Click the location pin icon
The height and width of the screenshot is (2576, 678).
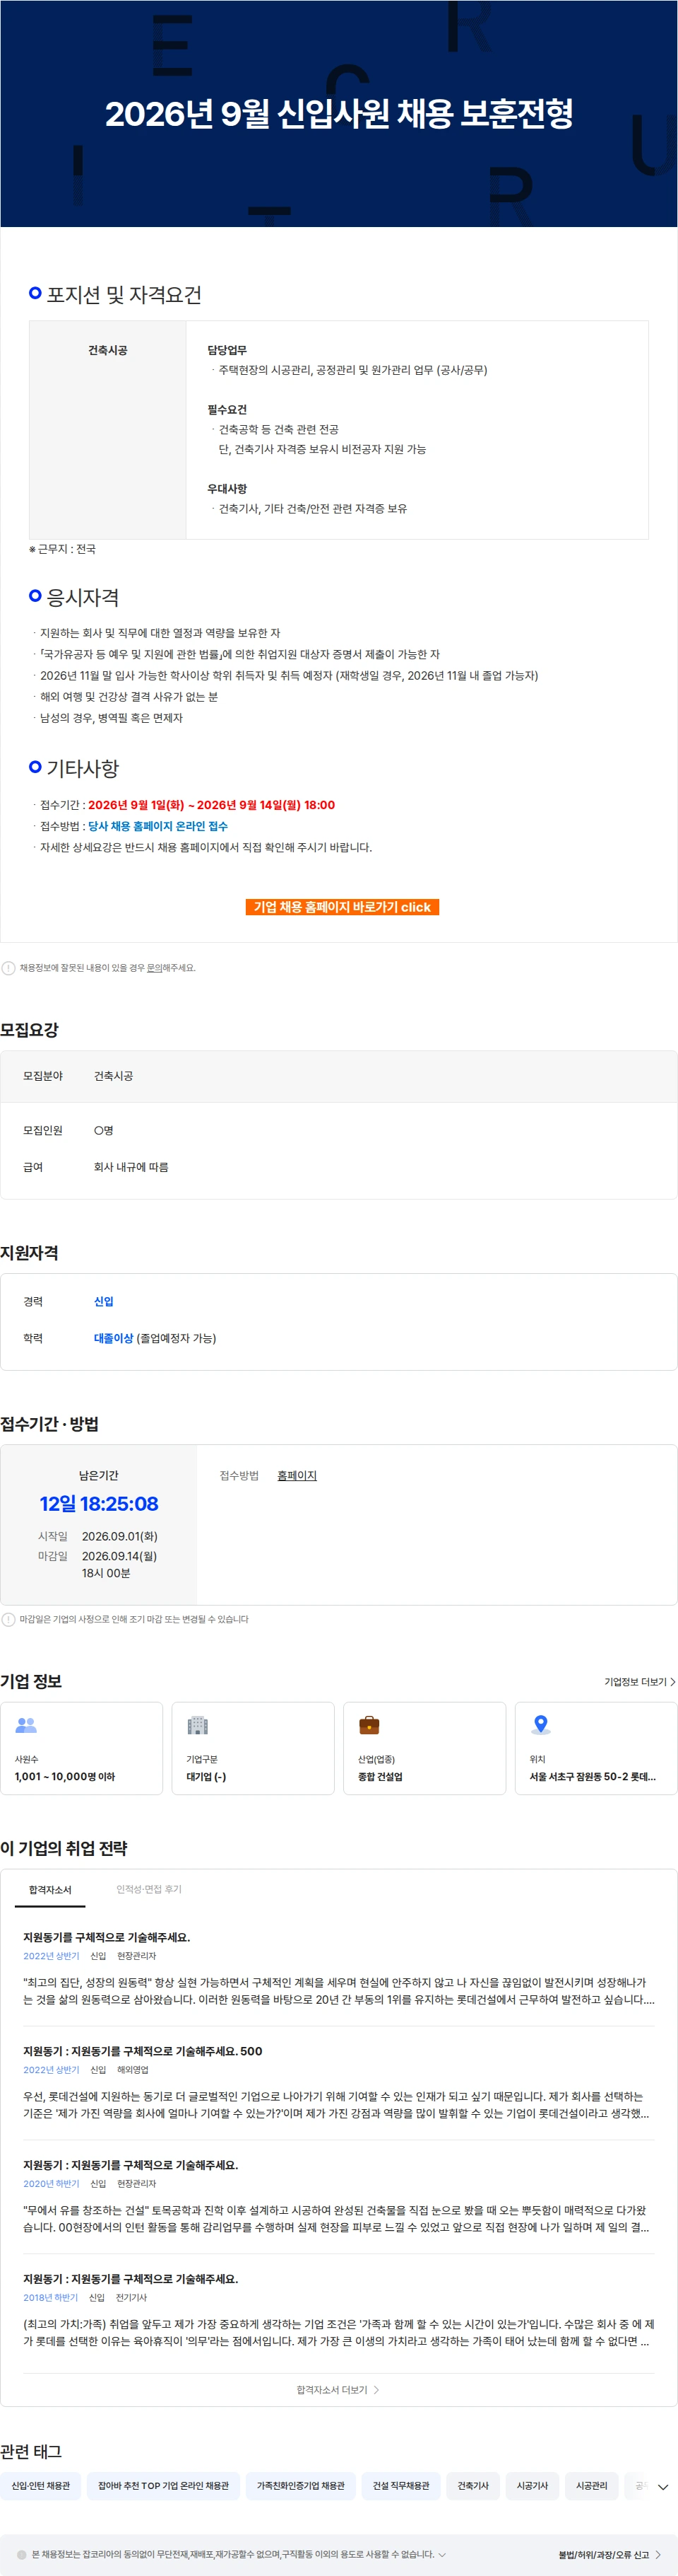pyautogui.click(x=541, y=1724)
